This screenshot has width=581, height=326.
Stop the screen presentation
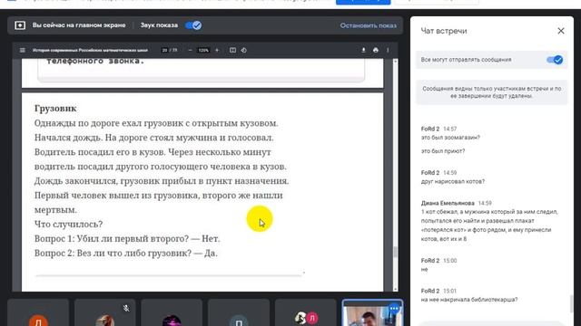[369, 25]
